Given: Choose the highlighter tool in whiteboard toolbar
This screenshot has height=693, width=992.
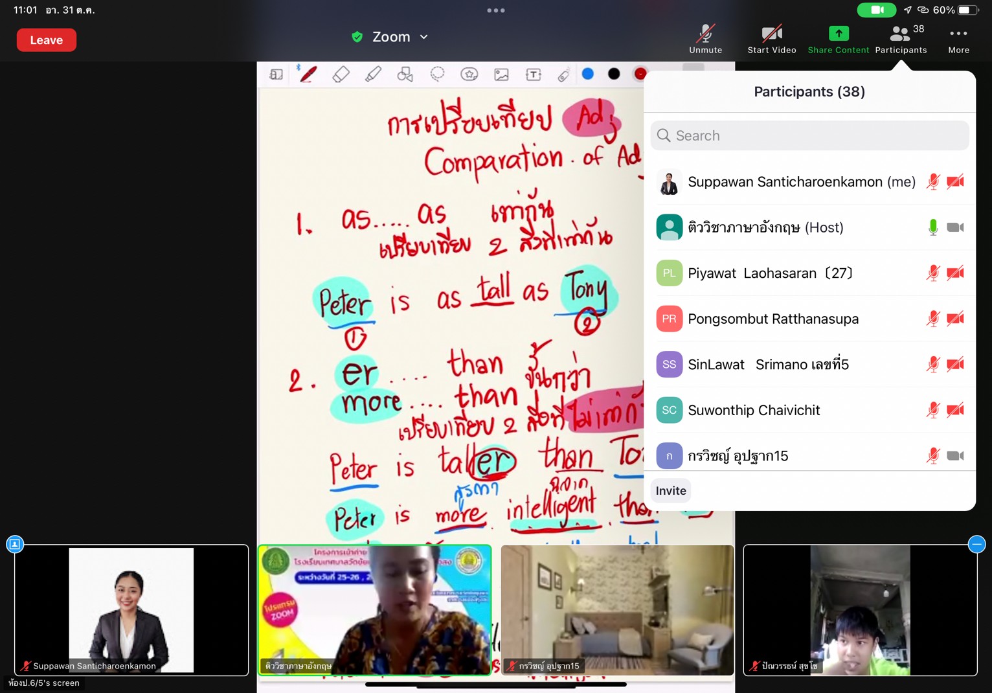Looking at the screenshot, I should pos(373,74).
